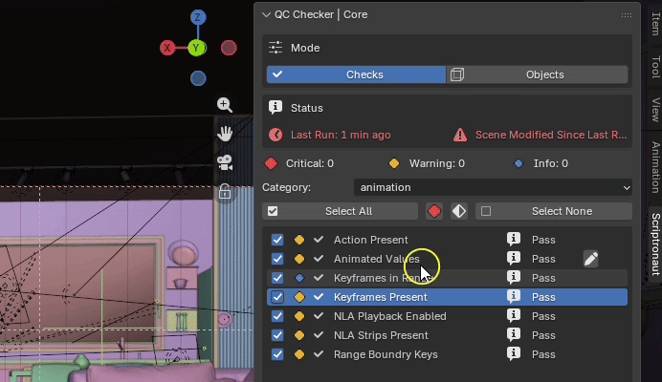
Task: Click the green Y axis gizmo
Action: coord(196,48)
